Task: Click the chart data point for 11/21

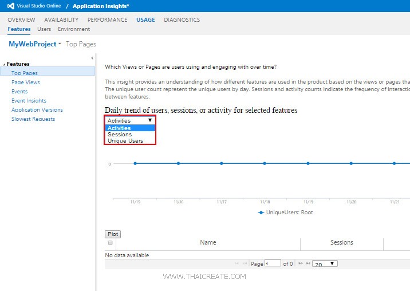Action: point(395,163)
